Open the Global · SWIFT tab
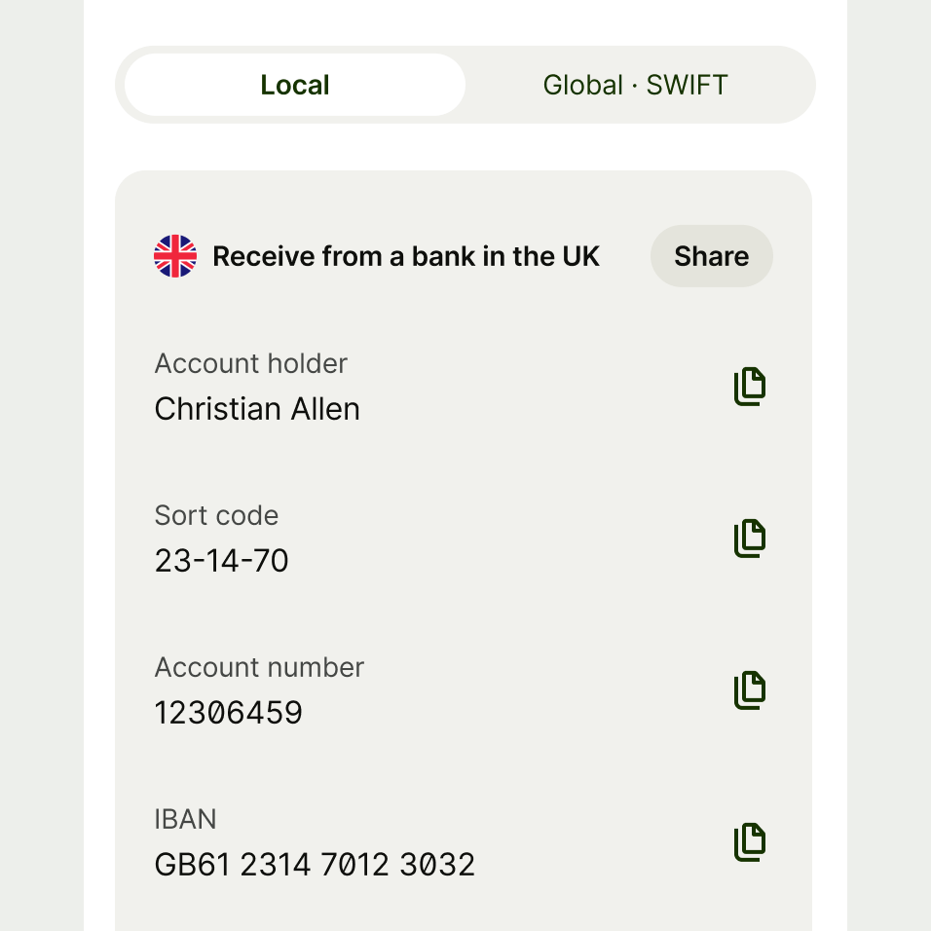 coord(635,85)
